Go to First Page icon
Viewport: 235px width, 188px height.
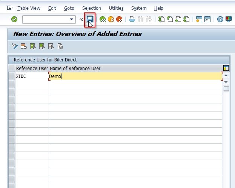161,19
